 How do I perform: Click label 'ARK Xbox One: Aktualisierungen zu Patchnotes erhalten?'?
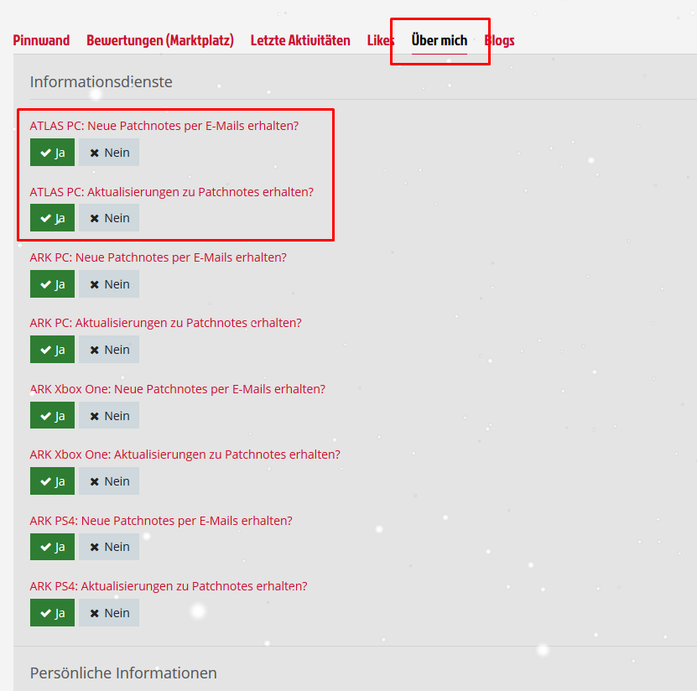pyautogui.click(x=185, y=455)
